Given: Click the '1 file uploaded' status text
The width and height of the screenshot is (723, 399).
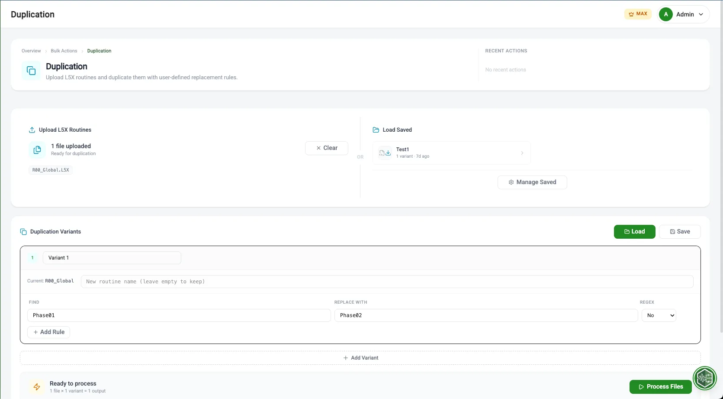Looking at the screenshot, I should point(71,146).
